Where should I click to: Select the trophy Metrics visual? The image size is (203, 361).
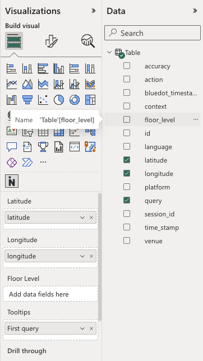click(x=43, y=147)
